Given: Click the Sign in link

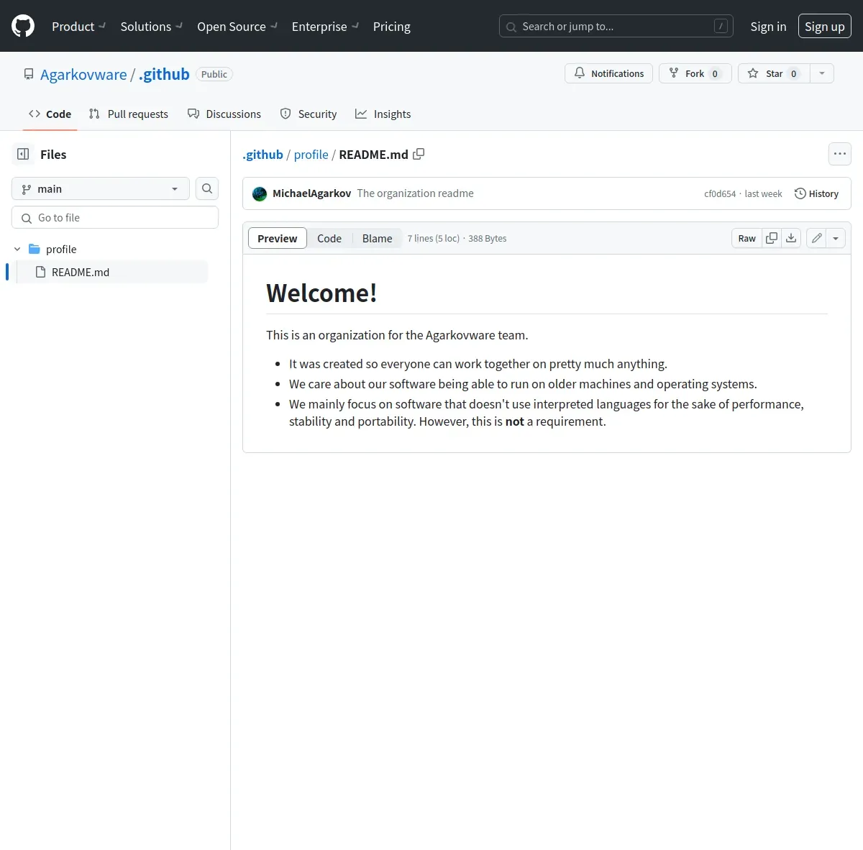Looking at the screenshot, I should point(768,27).
